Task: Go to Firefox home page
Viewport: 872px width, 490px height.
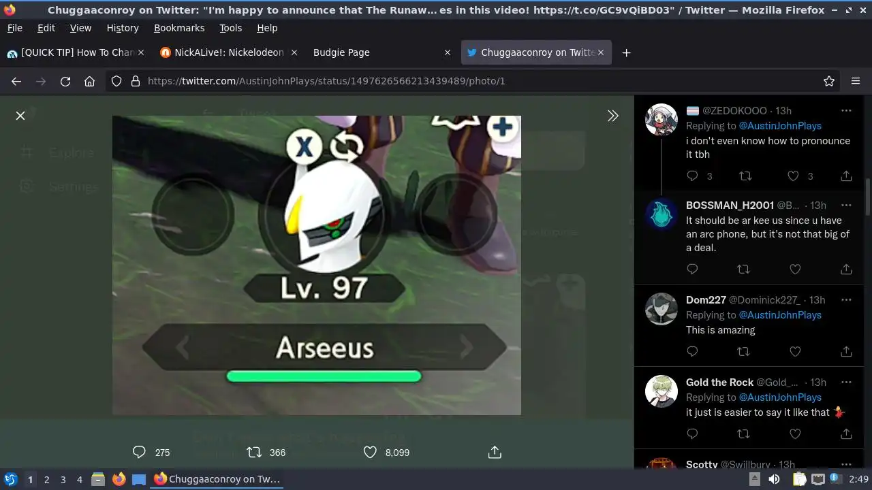Action: (89, 81)
